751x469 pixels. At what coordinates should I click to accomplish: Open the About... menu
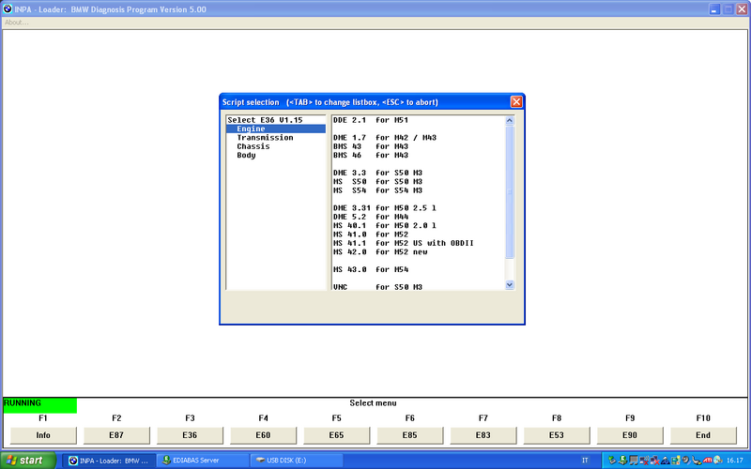[x=17, y=23]
